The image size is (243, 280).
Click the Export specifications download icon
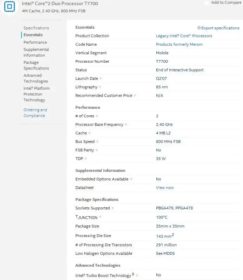tap(199, 28)
